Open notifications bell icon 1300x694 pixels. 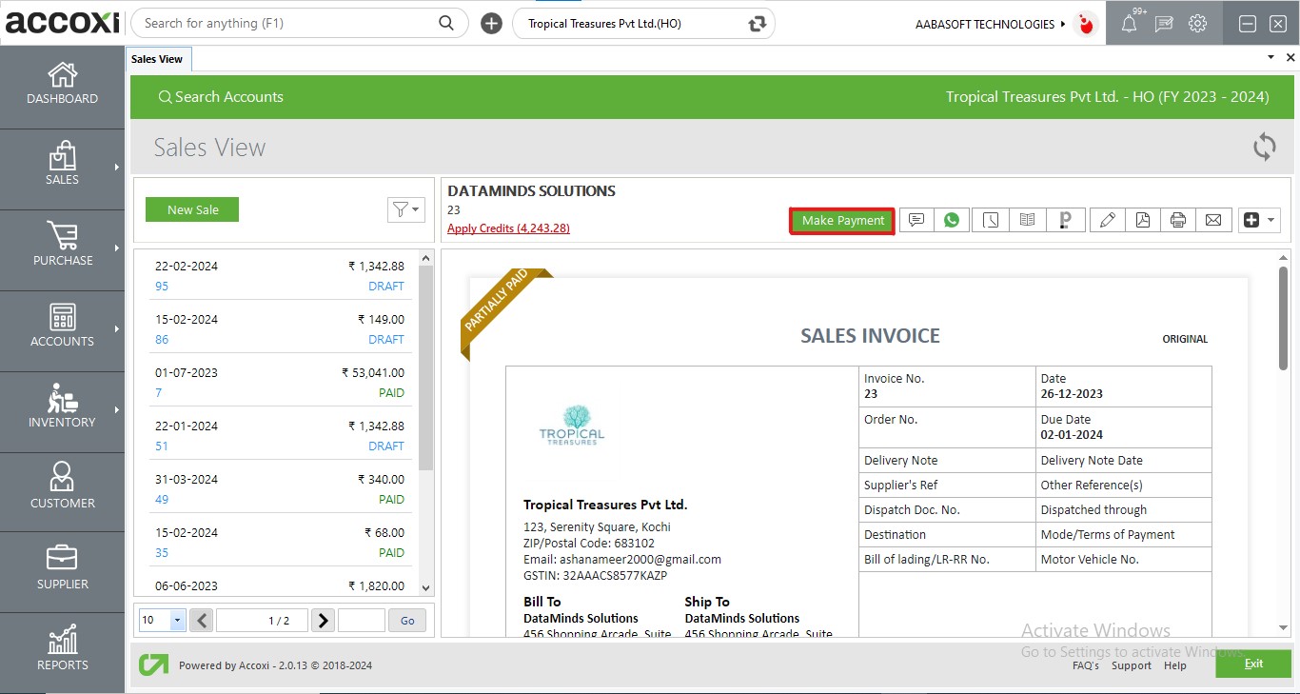[1129, 24]
